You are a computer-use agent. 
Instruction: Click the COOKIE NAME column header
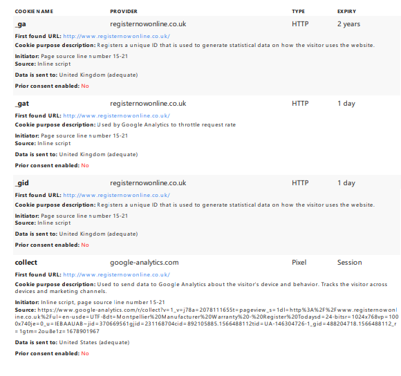[34, 12]
